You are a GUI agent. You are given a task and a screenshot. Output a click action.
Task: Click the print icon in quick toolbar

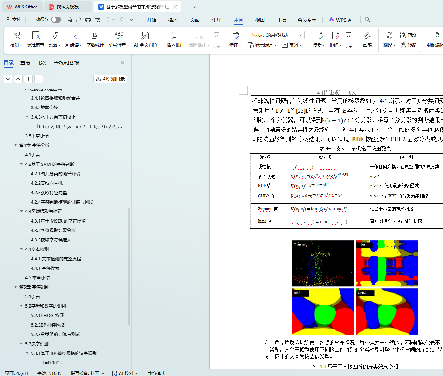coord(88,20)
